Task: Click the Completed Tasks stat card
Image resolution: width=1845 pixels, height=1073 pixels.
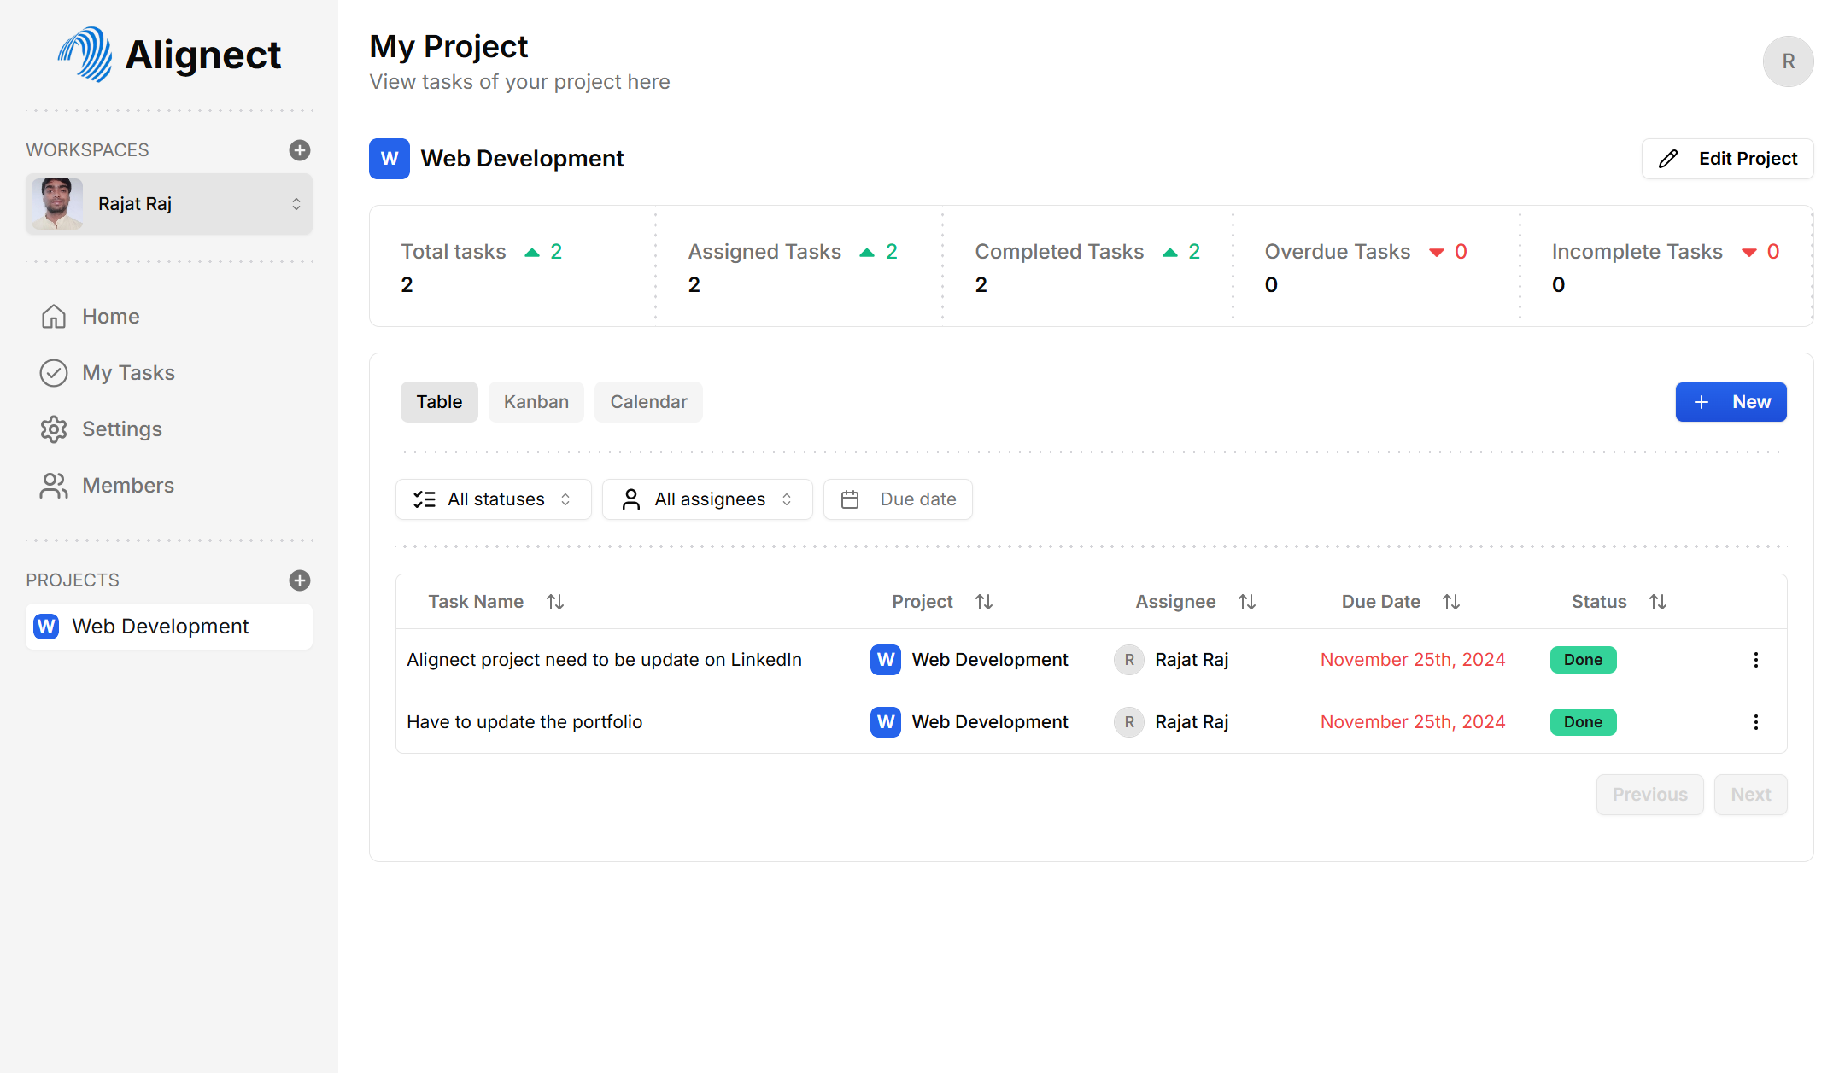Action: coord(1087,266)
